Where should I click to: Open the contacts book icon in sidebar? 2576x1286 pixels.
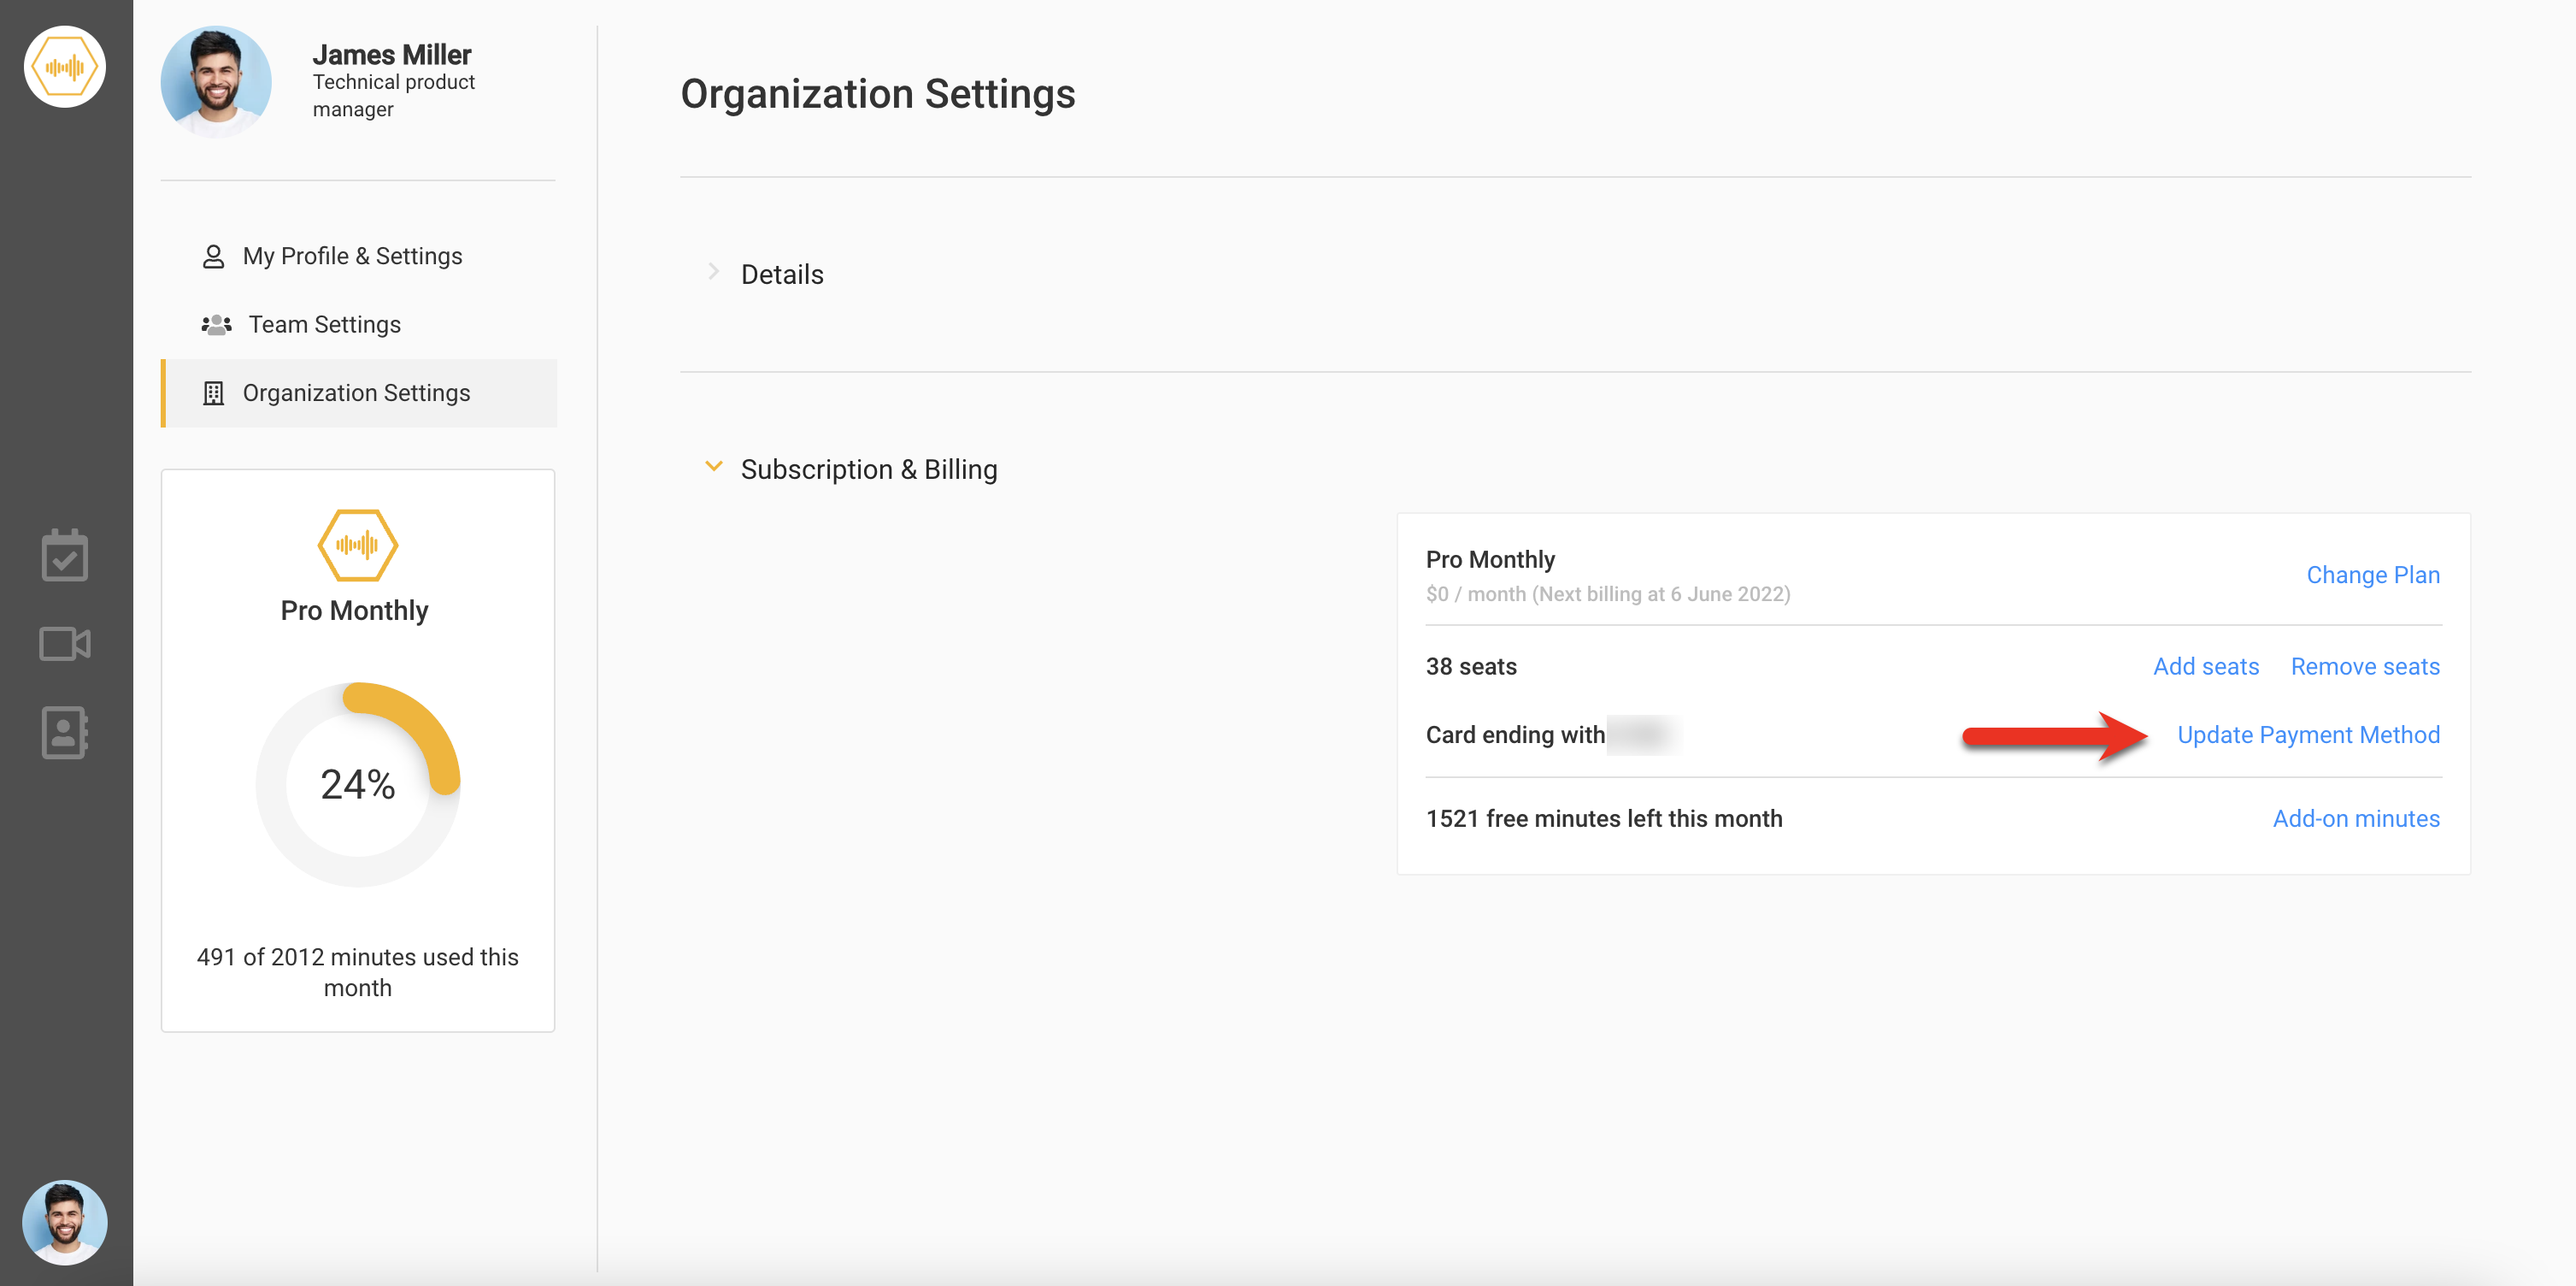(x=65, y=732)
